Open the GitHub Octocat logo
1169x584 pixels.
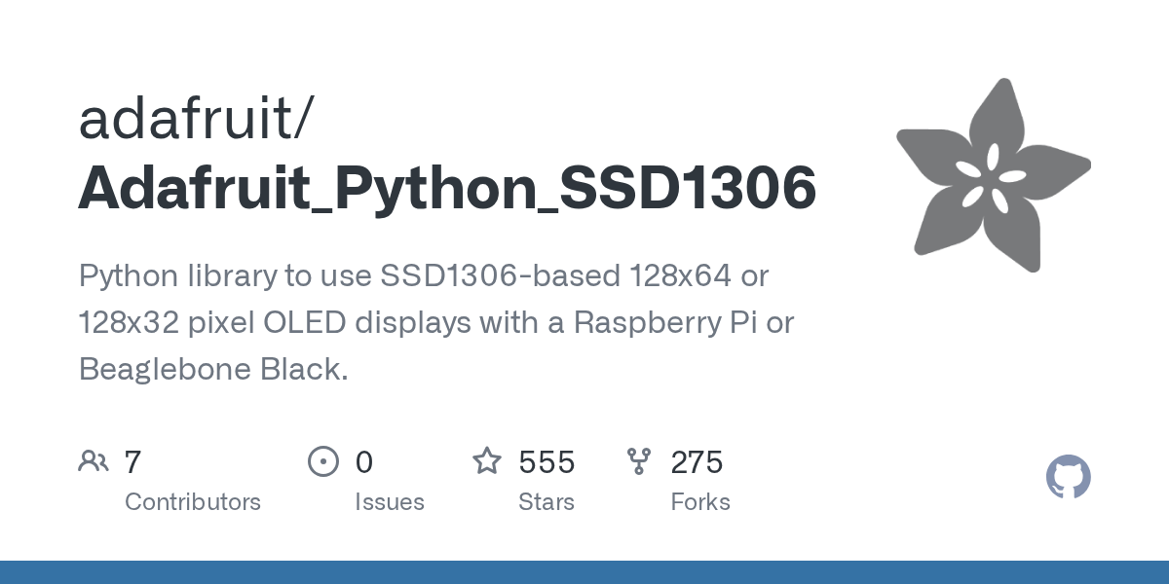click(x=1068, y=478)
